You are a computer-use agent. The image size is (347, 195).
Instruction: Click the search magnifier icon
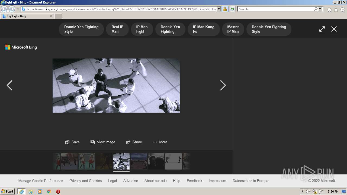(x=316, y=9)
